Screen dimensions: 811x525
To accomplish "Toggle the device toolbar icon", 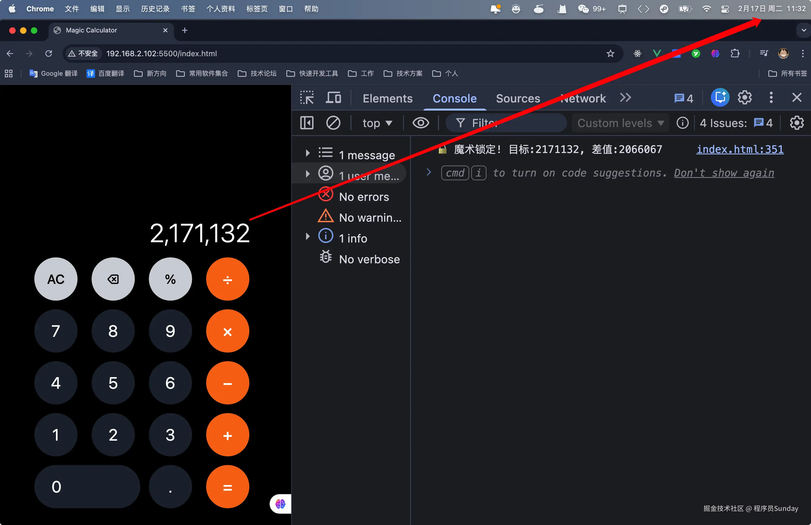I will [333, 98].
